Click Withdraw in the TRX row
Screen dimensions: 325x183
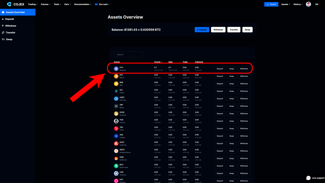[244, 128]
